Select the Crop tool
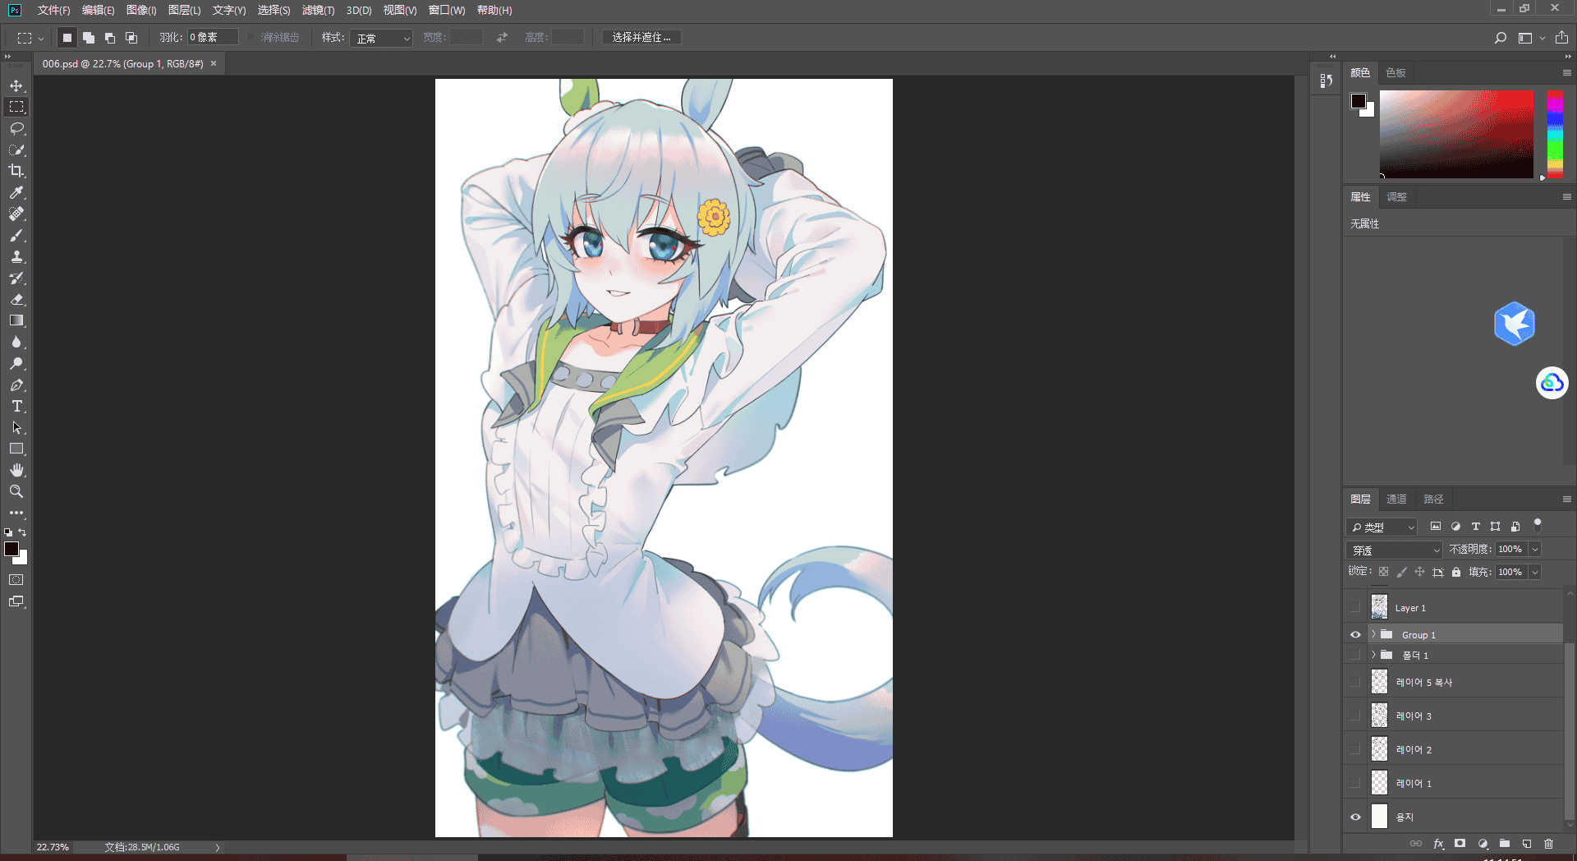 (16, 171)
